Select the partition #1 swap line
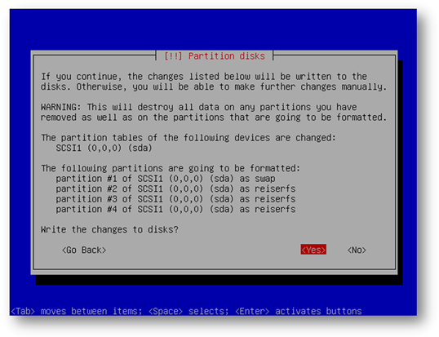Screen dimensions: 439x337 click(x=166, y=179)
